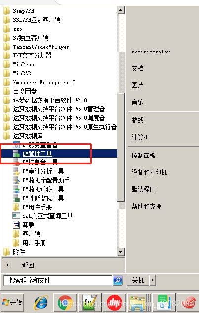Click the search magnifier button
The height and width of the screenshot is (313, 199).
pos(118,280)
